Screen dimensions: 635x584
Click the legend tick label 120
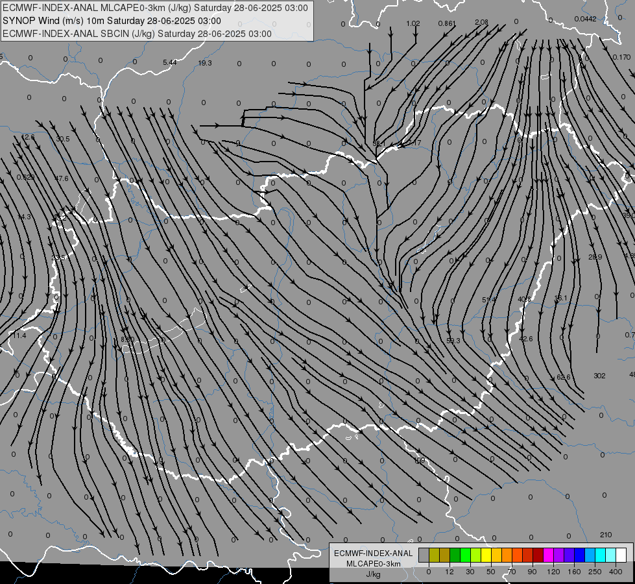554,572
